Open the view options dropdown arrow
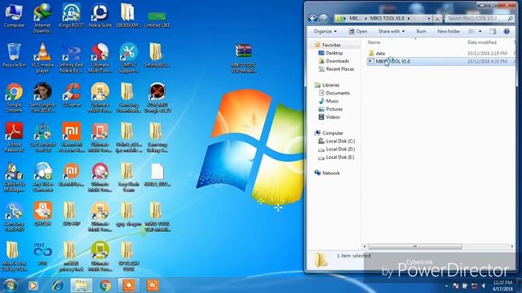The height and width of the screenshot is (293, 522). point(480,31)
